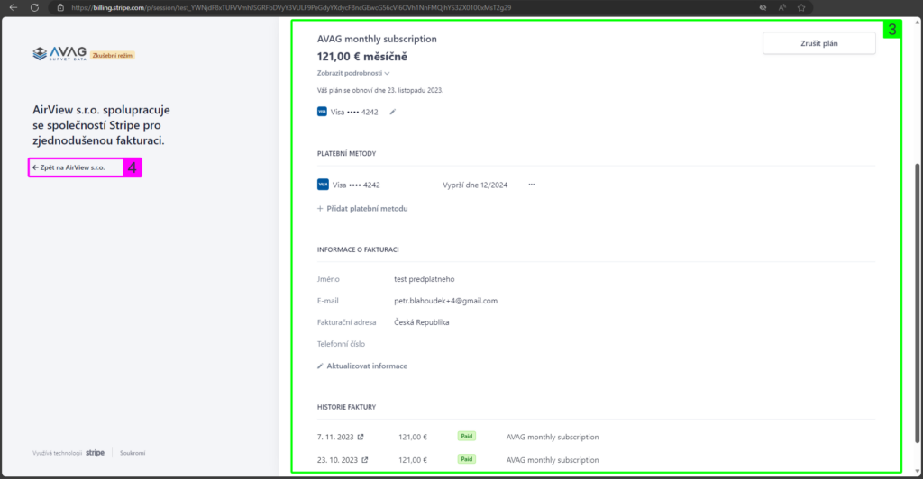
Task: Click the tracking prevention eye icon in address bar
Action: tap(762, 7)
